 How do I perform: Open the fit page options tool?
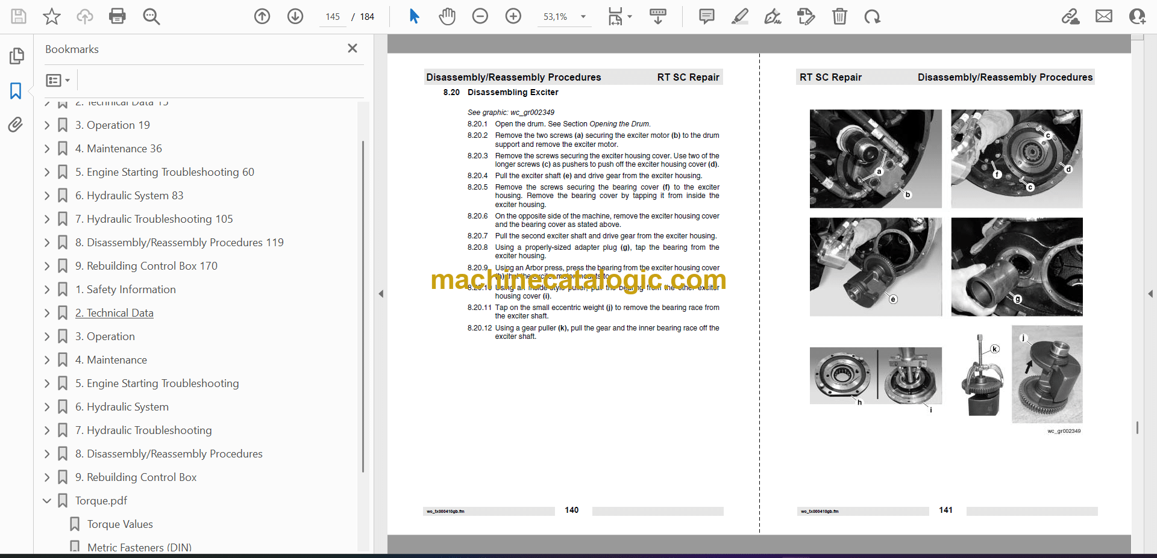tap(619, 16)
